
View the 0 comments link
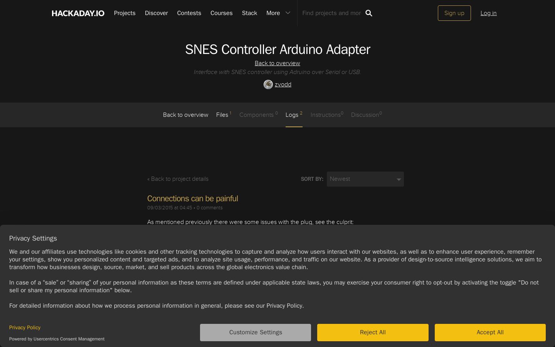tap(210, 208)
